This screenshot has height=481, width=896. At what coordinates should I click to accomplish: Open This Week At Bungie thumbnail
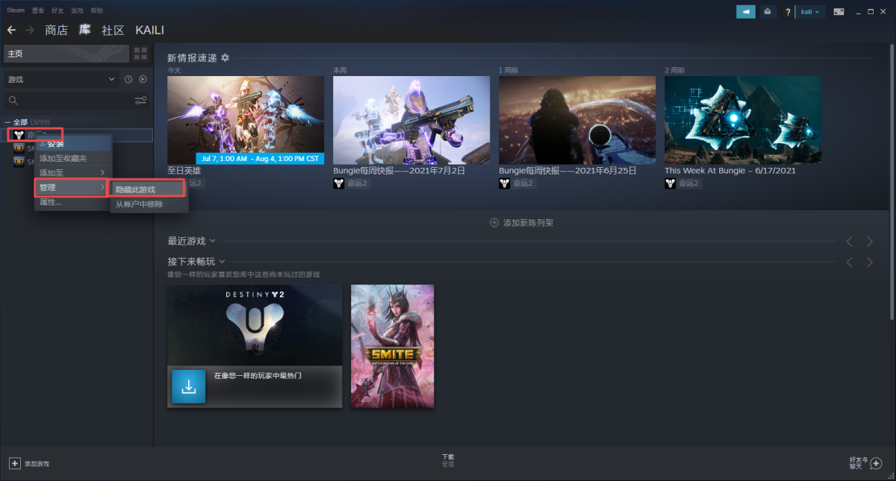(743, 120)
